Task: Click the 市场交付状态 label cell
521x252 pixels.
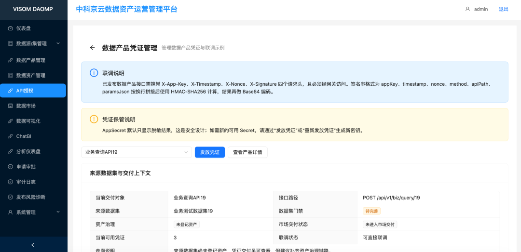Action: coord(315,225)
